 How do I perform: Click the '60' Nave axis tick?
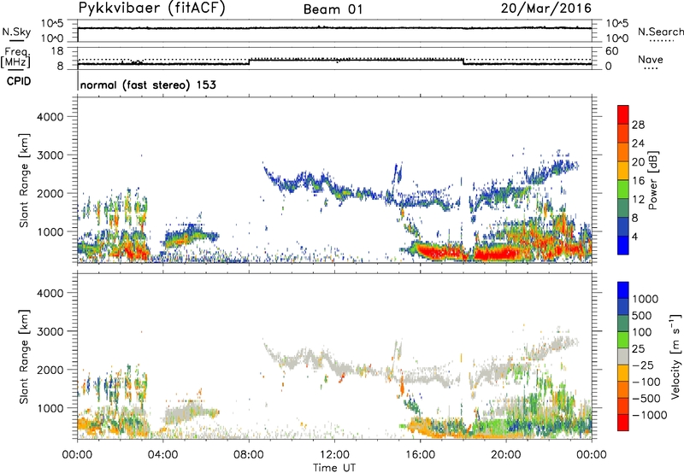(611, 51)
